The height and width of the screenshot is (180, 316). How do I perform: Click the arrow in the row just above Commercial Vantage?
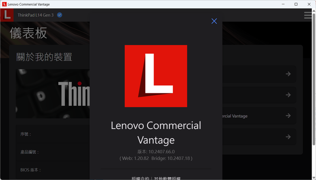coord(288,95)
